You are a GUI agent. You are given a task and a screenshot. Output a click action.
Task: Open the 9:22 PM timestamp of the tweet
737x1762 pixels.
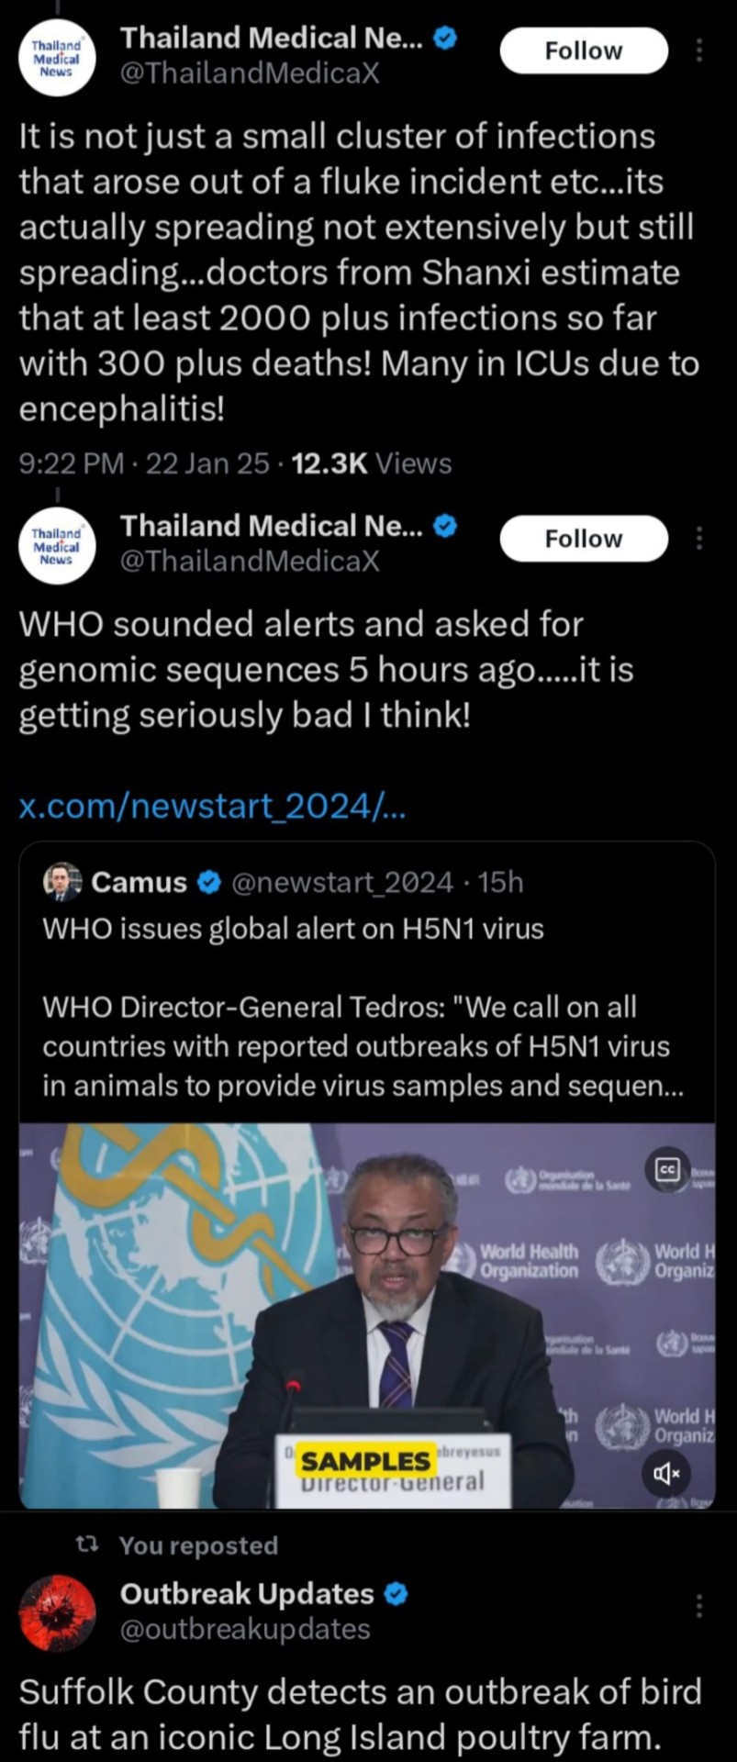point(71,463)
